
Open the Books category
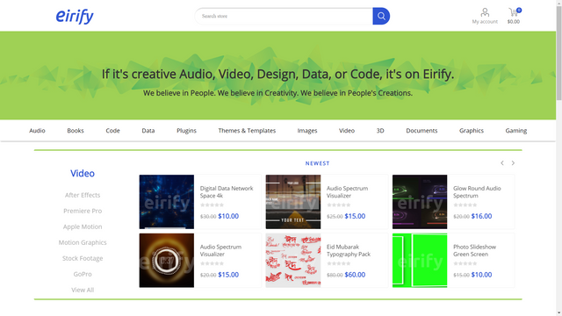click(76, 131)
